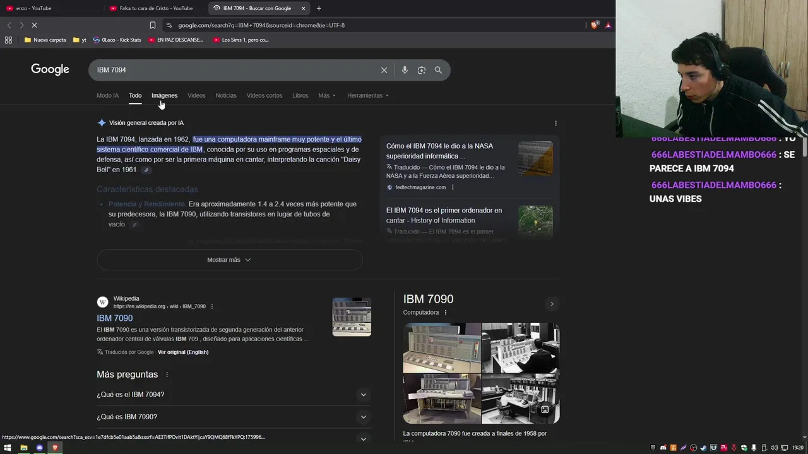808x454 pixels.
Task: Click the citation link icon after vacío
Action: tap(134, 224)
